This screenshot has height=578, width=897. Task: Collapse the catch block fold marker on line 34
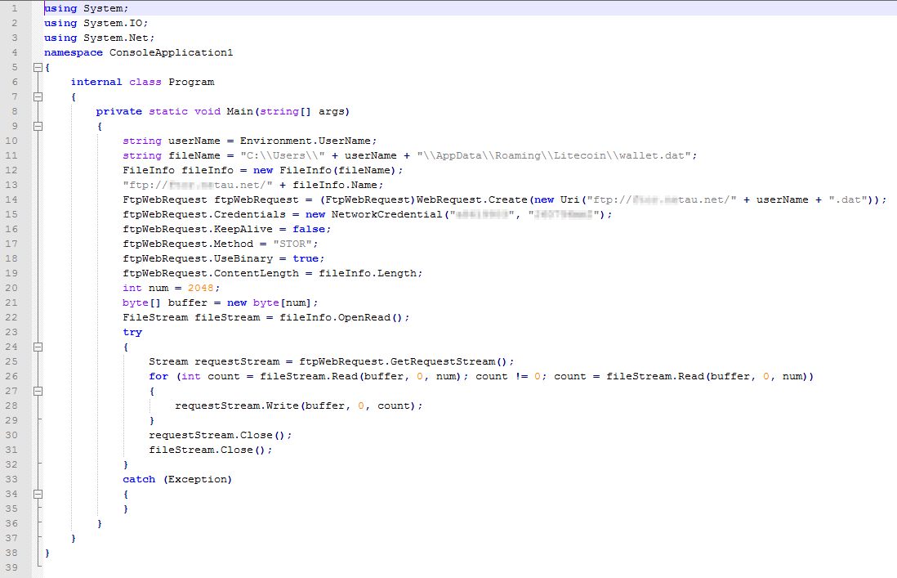coord(38,494)
